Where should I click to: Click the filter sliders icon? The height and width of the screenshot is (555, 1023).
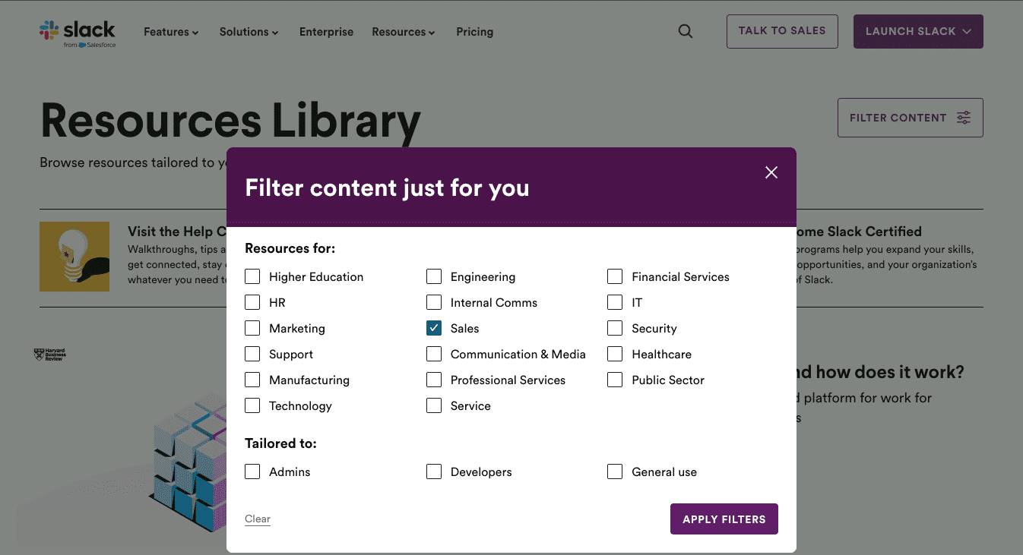pyautogui.click(x=964, y=118)
